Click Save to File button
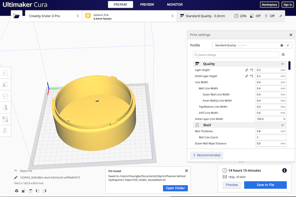The width and height of the screenshot is (296, 197). [x=265, y=185]
